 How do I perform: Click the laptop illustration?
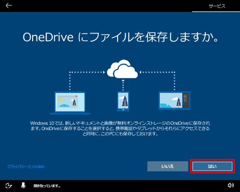click(x=70, y=103)
